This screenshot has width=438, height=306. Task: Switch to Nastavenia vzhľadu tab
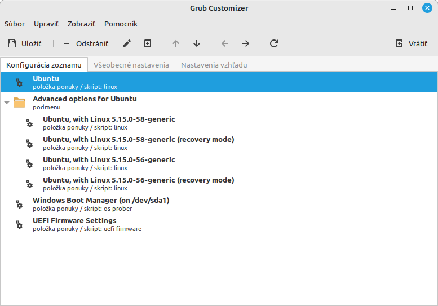(x=214, y=65)
